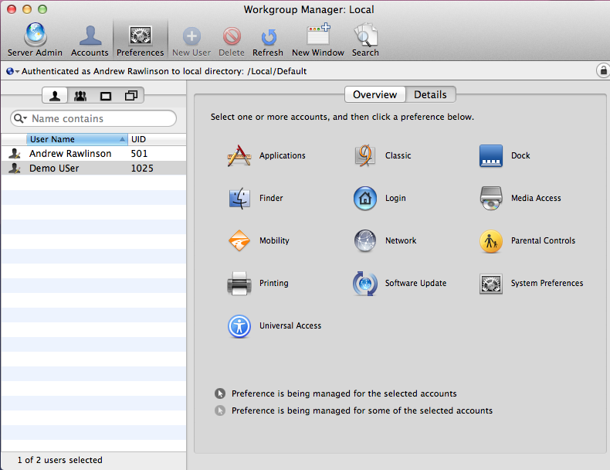Screen dimensions: 610x470
Task: Click the Delete toolbar icon
Action: coord(232,41)
